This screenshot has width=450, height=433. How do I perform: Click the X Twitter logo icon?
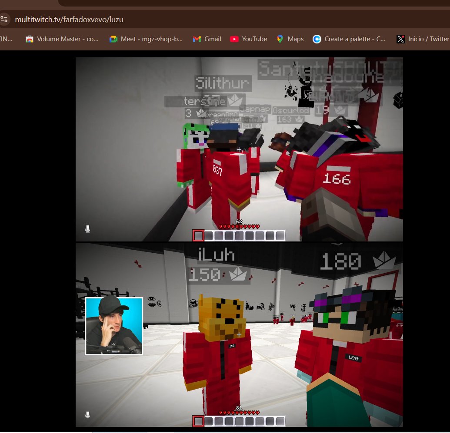pyautogui.click(x=400, y=39)
